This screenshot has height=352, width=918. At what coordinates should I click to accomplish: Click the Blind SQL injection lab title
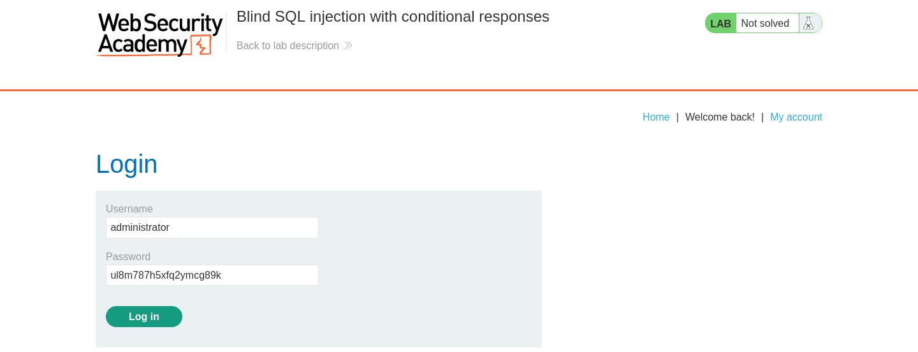(393, 17)
